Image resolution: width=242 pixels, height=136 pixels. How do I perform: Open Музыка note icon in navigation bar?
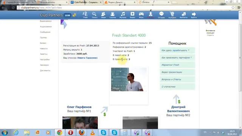(123, 15)
